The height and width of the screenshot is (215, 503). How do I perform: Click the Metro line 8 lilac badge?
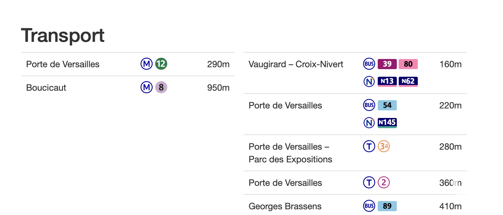pyautogui.click(x=161, y=87)
